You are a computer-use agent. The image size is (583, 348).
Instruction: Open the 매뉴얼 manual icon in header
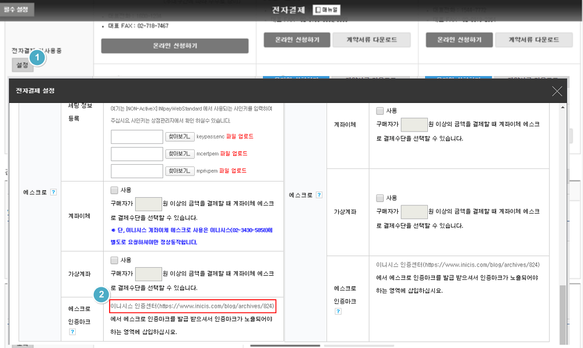coord(328,10)
